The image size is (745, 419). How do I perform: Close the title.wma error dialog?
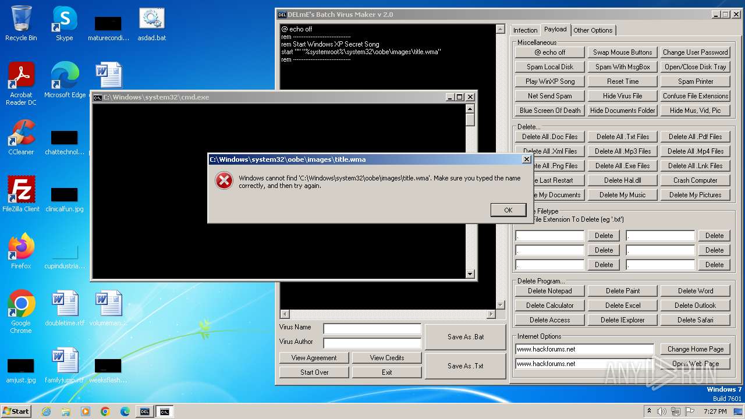[527, 159]
